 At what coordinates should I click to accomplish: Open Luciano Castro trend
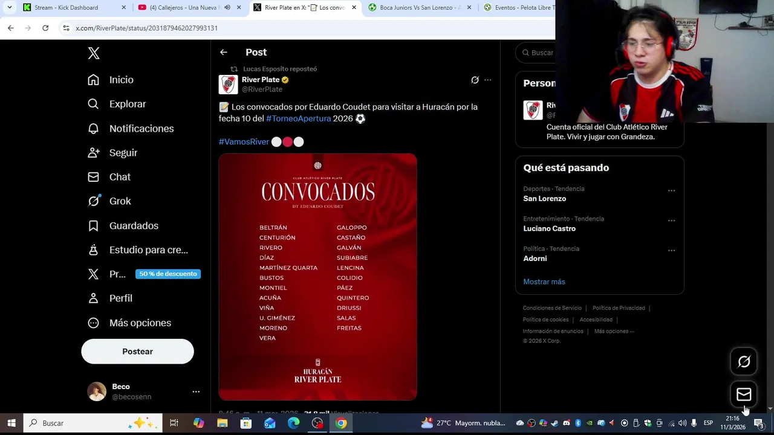point(549,228)
